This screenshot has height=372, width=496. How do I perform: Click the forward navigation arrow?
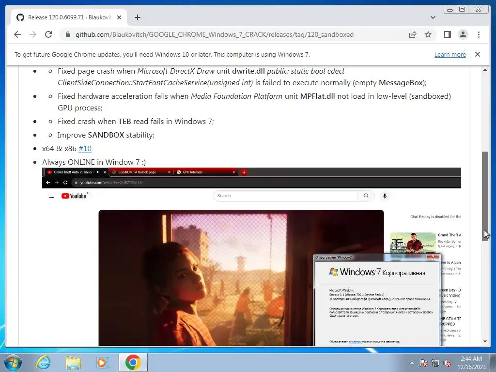click(x=33, y=34)
